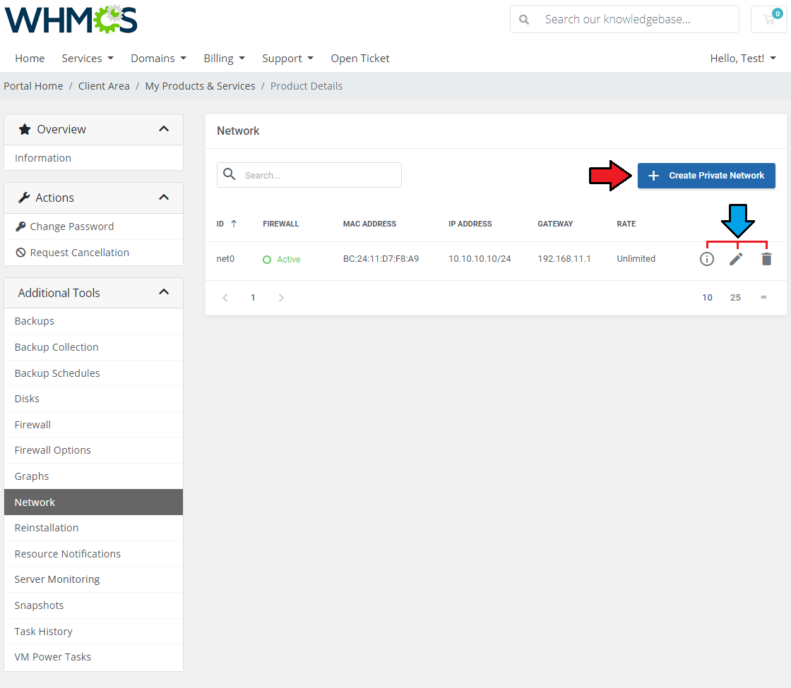Click gateway value 192.168.11.1
The height and width of the screenshot is (688, 791).
click(x=564, y=258)
